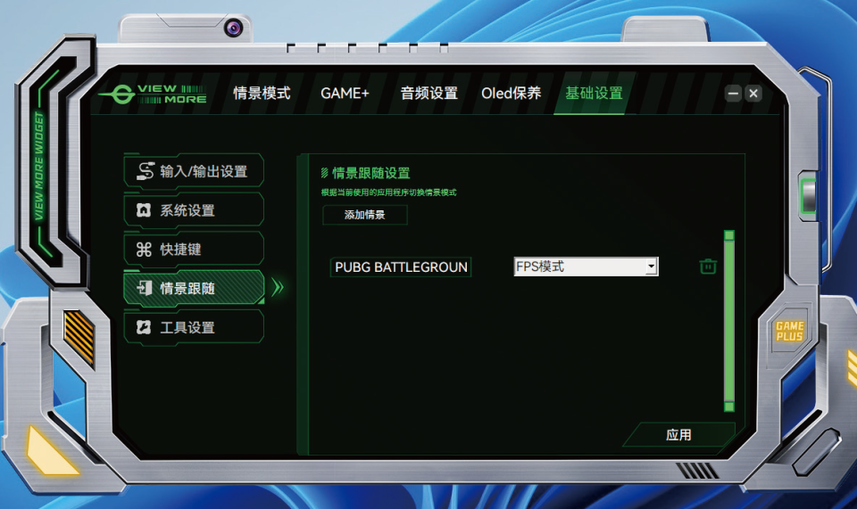Click the double chevron beside 情景跟随

pyautogui.click(x=278, y=288)
